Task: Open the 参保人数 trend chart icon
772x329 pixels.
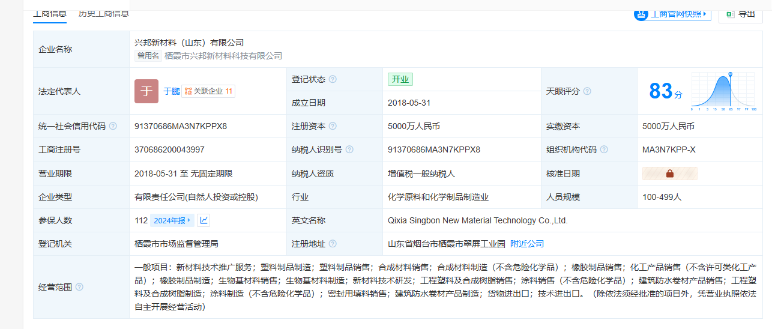Action: click(x=204, y=220)
